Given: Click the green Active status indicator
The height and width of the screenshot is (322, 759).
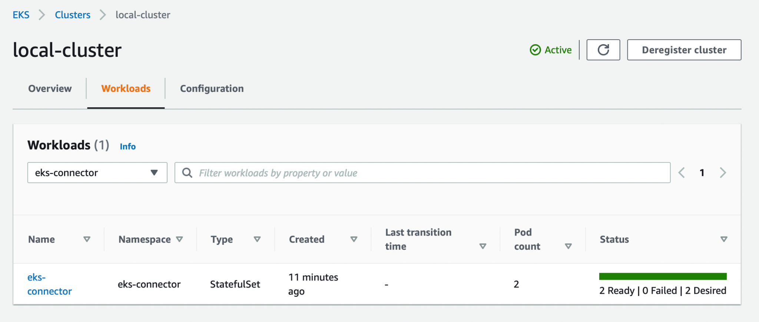Looking at the screenshot, I should click(551, 50).
